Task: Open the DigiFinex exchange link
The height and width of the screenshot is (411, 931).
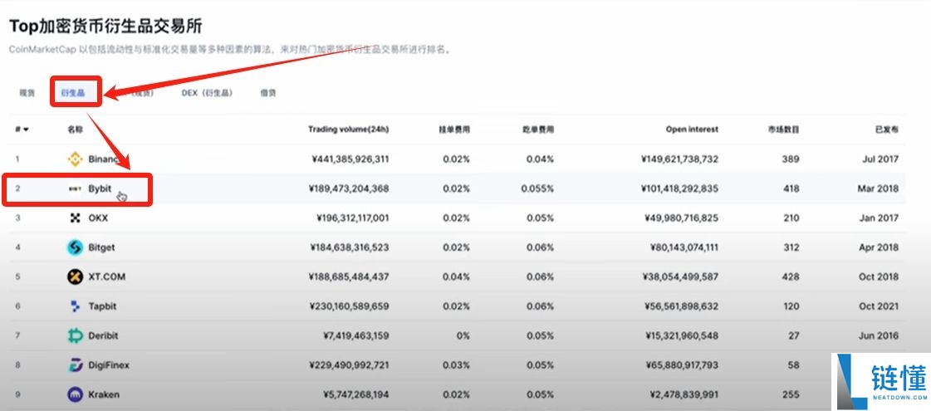Action: 109,365
